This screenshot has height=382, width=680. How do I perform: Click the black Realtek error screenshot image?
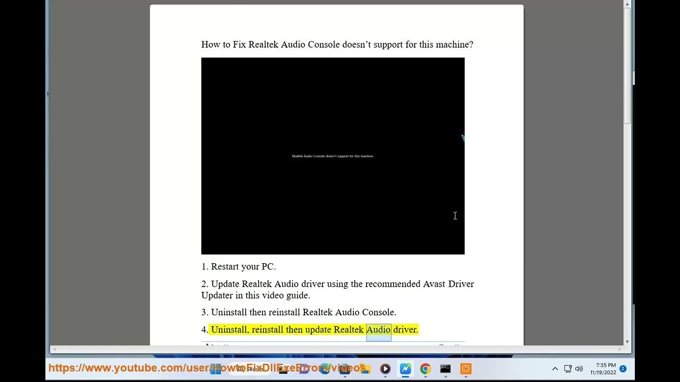point(333,156)
